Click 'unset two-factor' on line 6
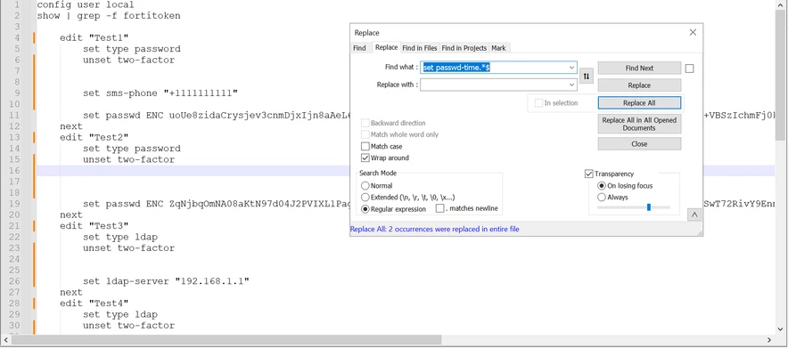The height and width of the screenshot is (348, 788). 128,60
